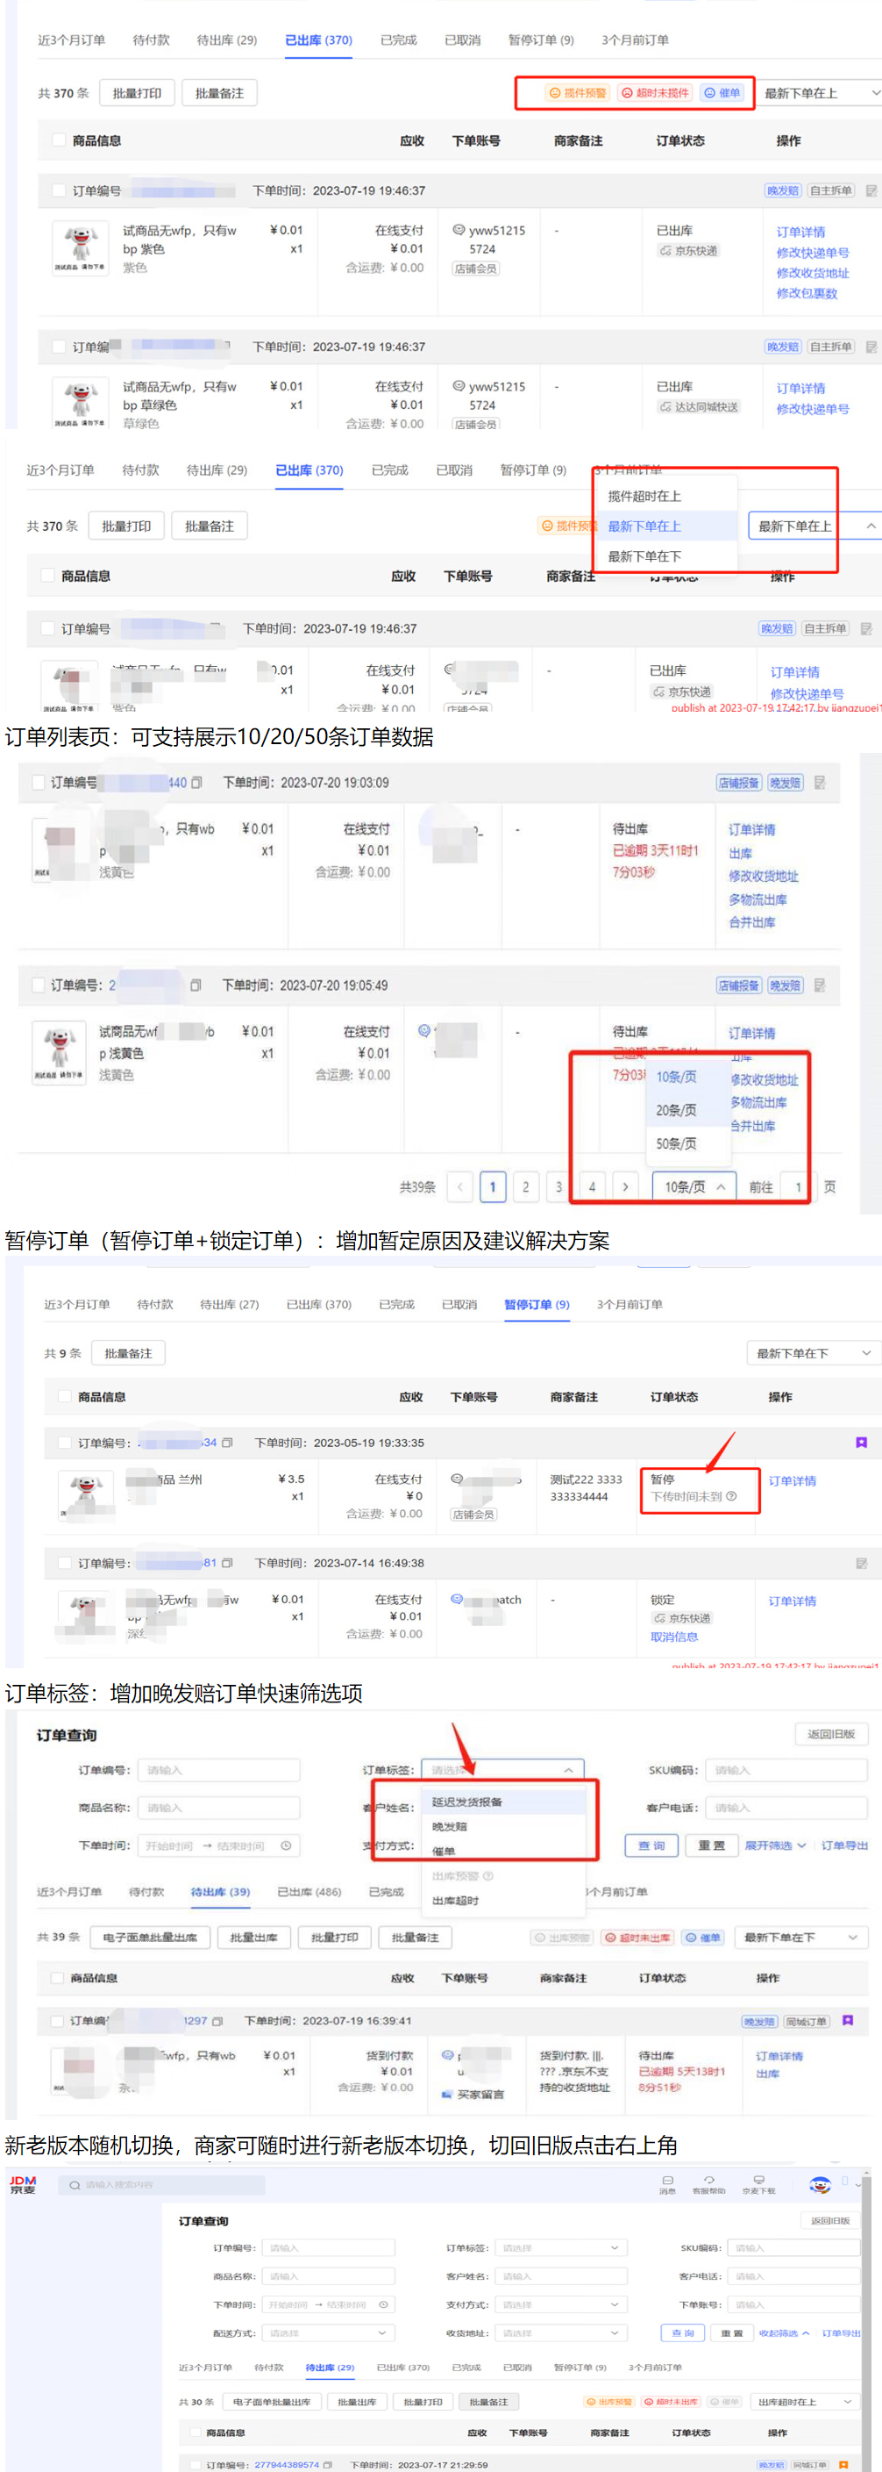Tick 商品信息 select-all checkbox under 共 30 条

pyautogui.click(x=196, y=2432)
